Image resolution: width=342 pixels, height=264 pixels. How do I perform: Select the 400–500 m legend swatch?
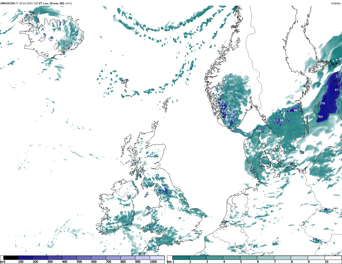tap(69, 258)
